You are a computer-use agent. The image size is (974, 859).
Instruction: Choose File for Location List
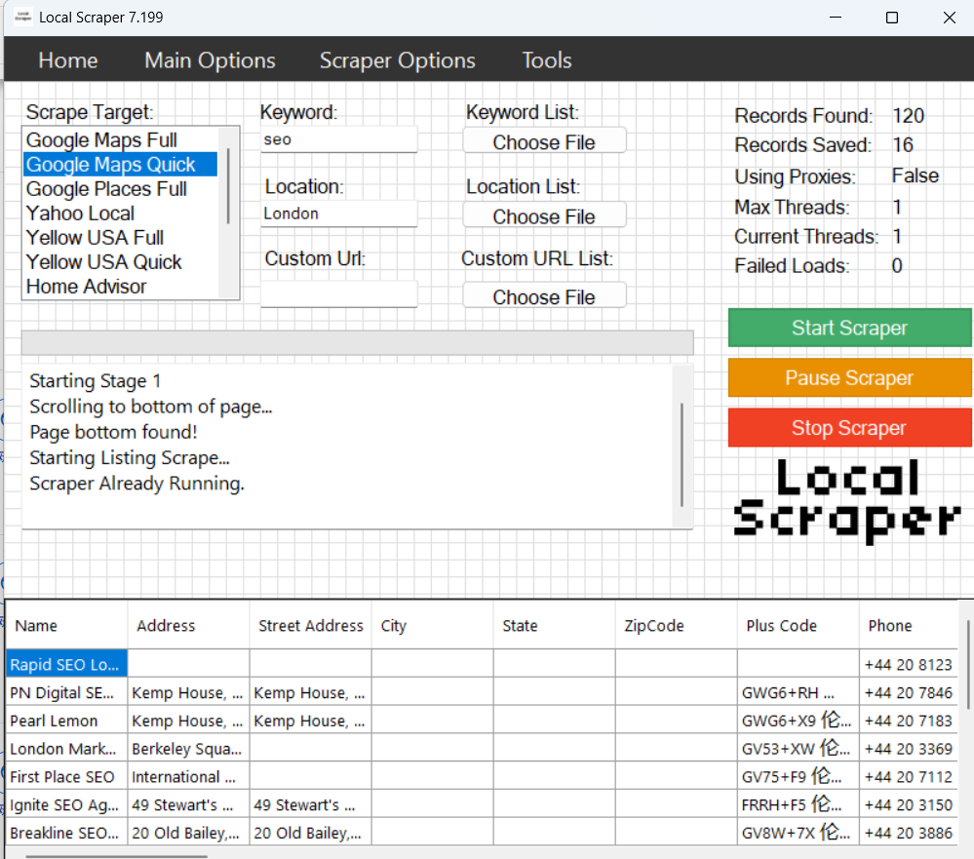click(x=544, y=216)
